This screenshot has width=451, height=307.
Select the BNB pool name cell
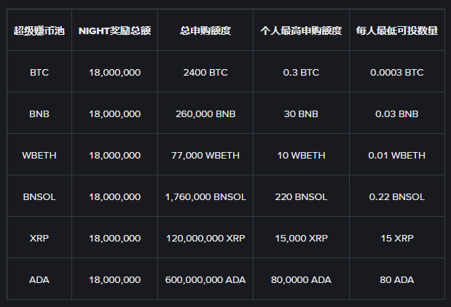[x=39, y=114]
